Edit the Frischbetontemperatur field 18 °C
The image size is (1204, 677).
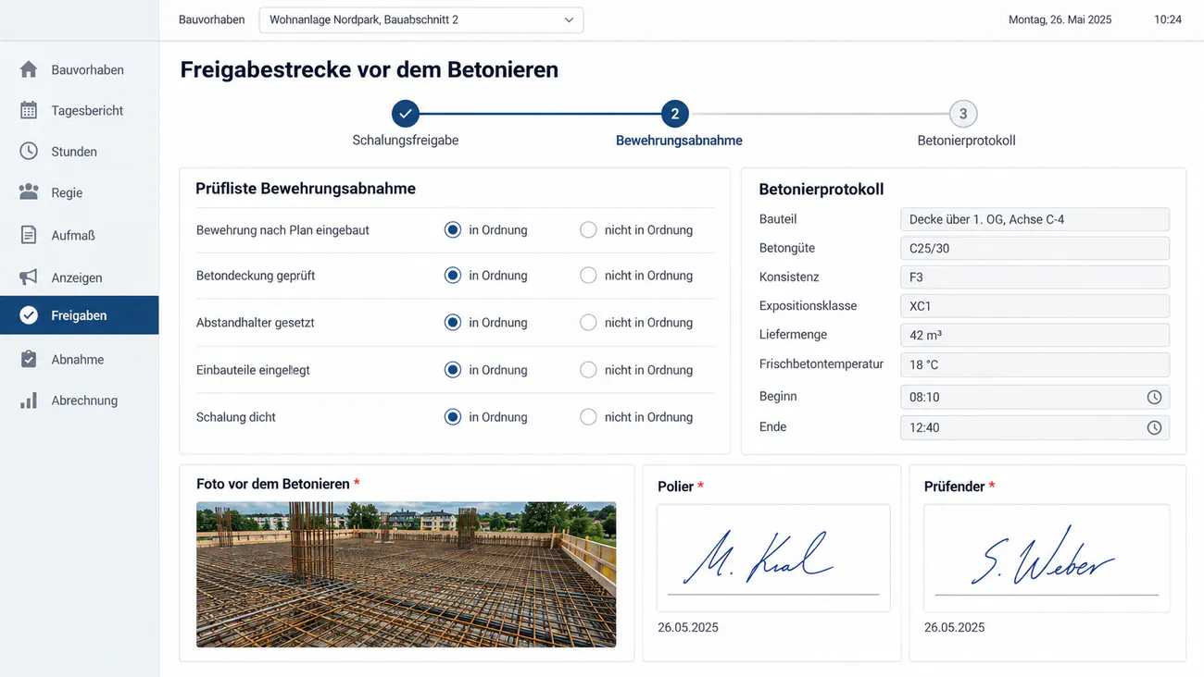pyautogui.click(x=1035, y=364)
